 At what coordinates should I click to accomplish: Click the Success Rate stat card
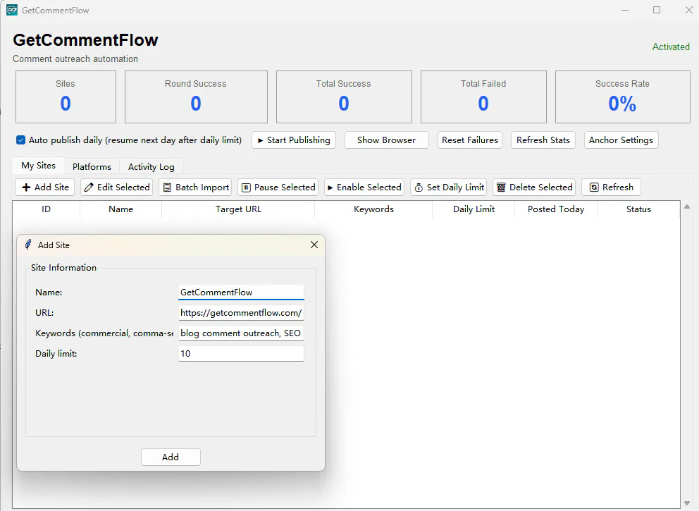[623, 97]
